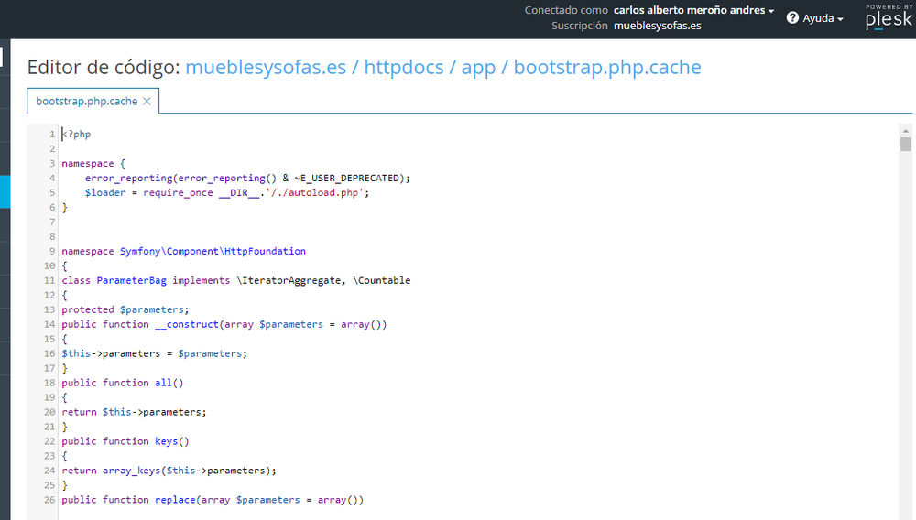Image resolution: width=916 pixels, height=520 pixels.
Task: Click line number 9 in gutter
Action: (52, 251)
